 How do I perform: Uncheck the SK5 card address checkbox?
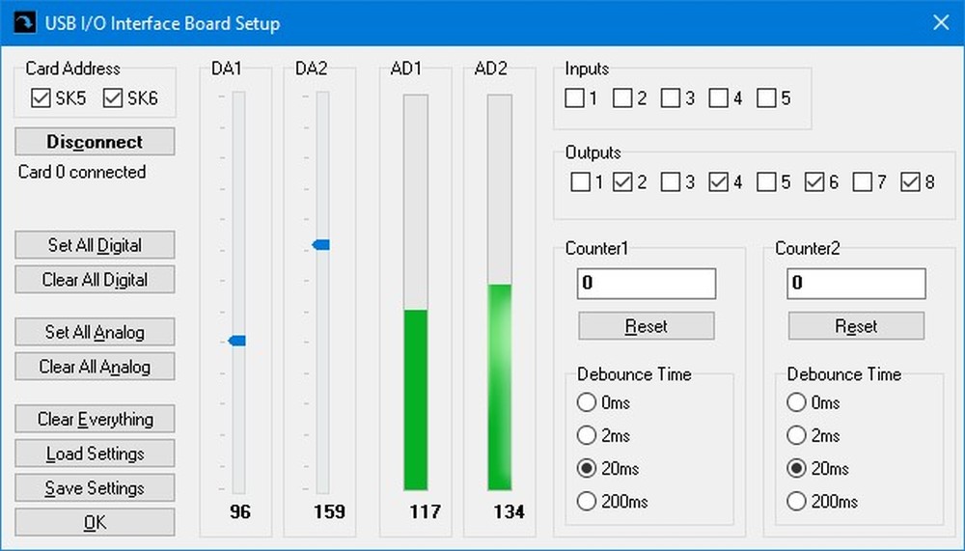pyautogui.click(x=41, y=98)
